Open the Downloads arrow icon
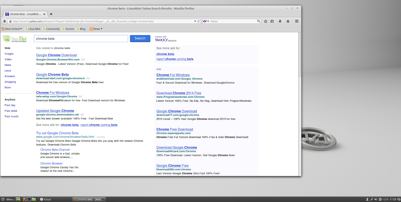Screen dimensions: 401x202 (280, 21)
